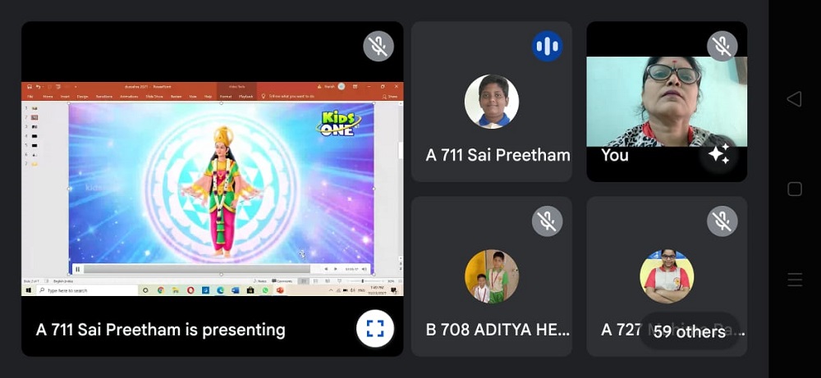Click the PowerPoint icon in Windows taskbar
This screenshot has height=378, width=821.
click(x=280, y=290)
